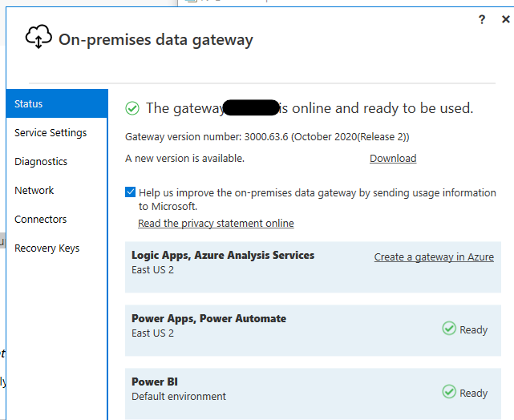This screenshot has width=514, height=420.
Task: Close the On-premises data gateway window
Action: (x=506, y=19)
